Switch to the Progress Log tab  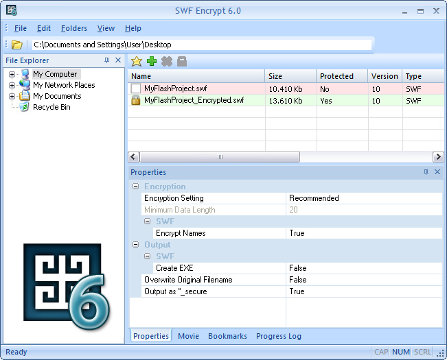(x=278, y=336)
